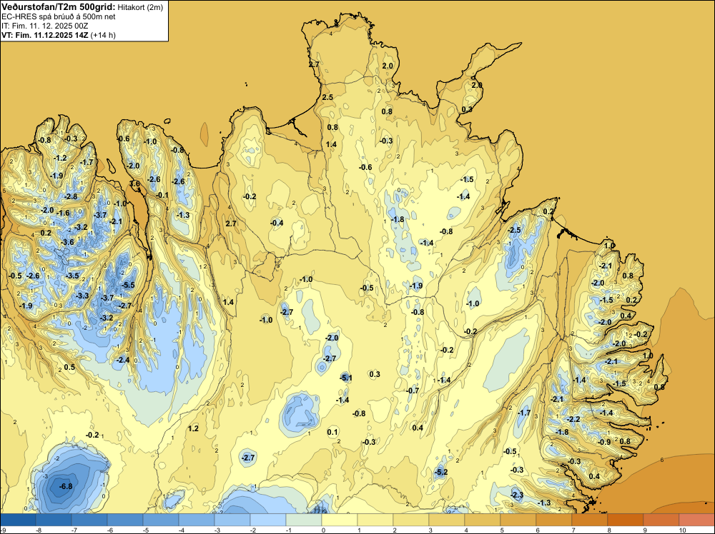Click the legend scale label '6'
This screenshot has height=534, width=715.
538,530
